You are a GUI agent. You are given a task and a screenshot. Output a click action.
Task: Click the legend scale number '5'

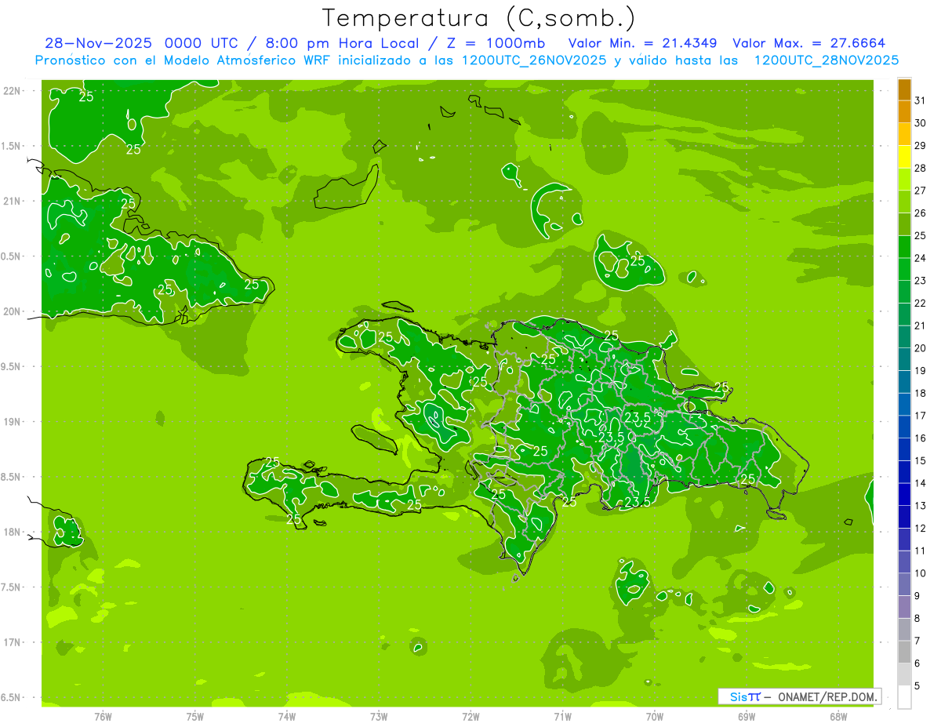(x=917, y=686)
